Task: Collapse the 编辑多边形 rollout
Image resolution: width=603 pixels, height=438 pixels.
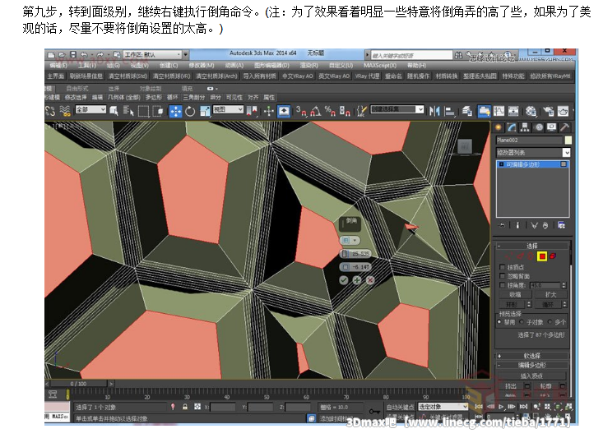Action: click(532, 365)
